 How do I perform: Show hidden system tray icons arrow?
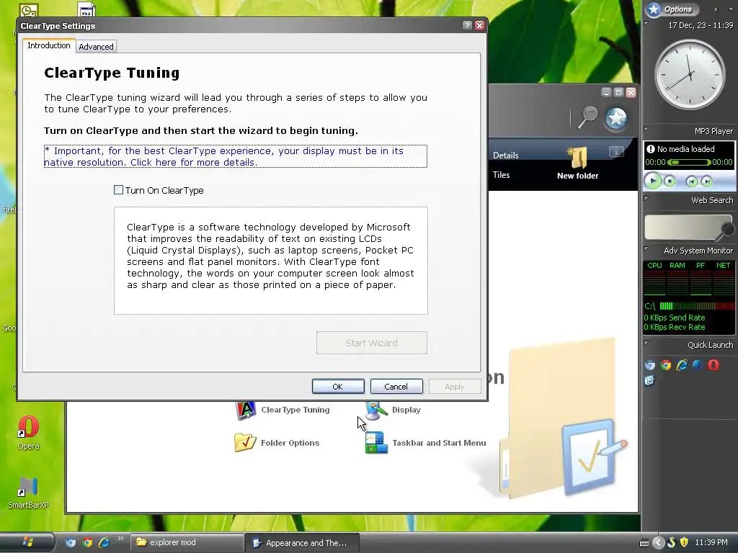click(x=658, y=543)
